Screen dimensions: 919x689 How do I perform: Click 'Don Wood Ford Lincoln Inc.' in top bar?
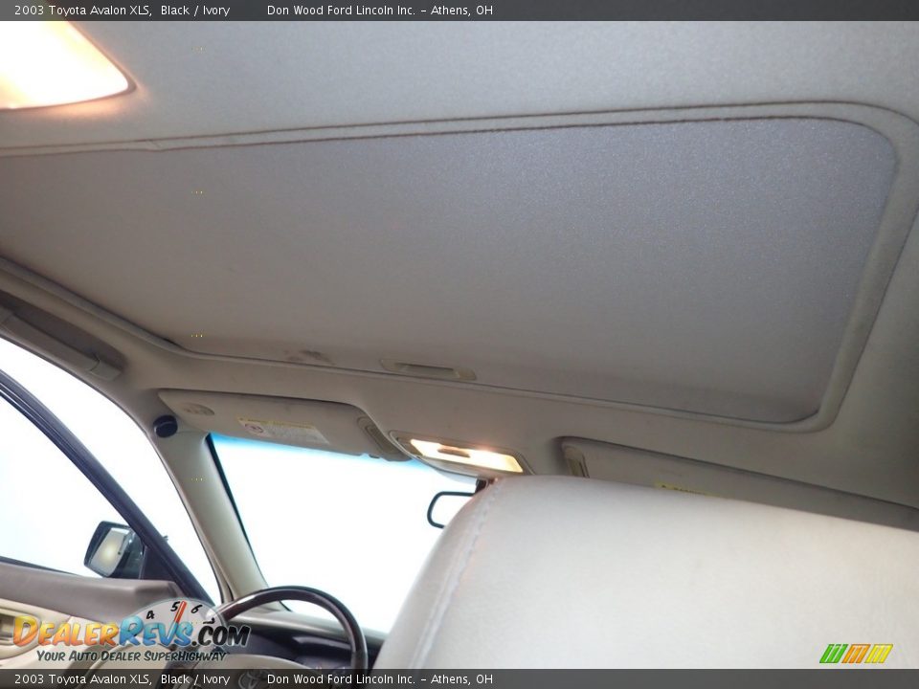(341, 11)
